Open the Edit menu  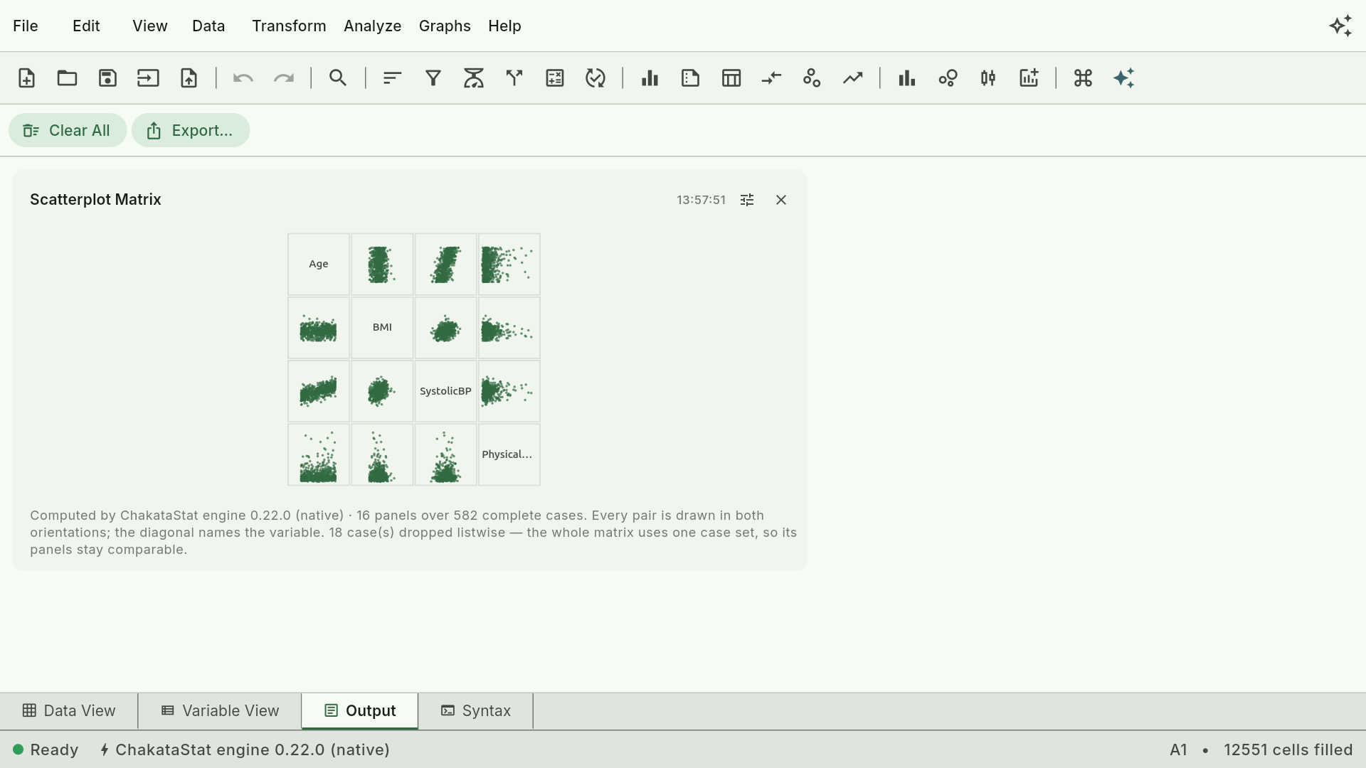pyautogui.click(x=86, y=26)
